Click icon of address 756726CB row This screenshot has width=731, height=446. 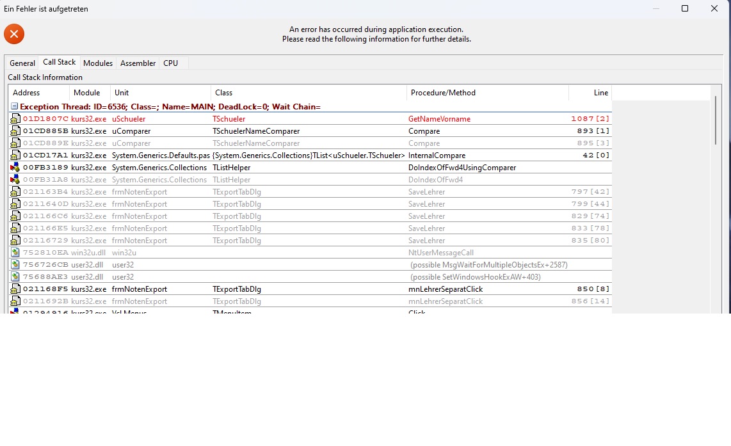click(15, 264)
